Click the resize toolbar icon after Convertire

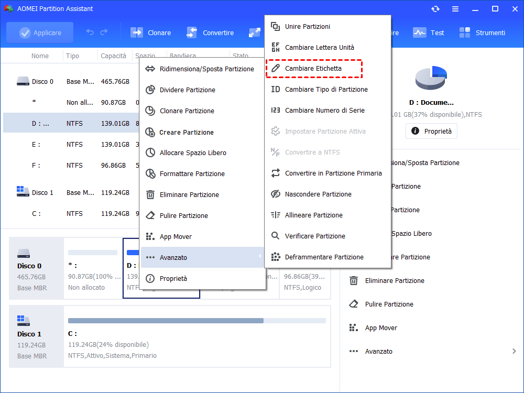click(x=254, y=32)
